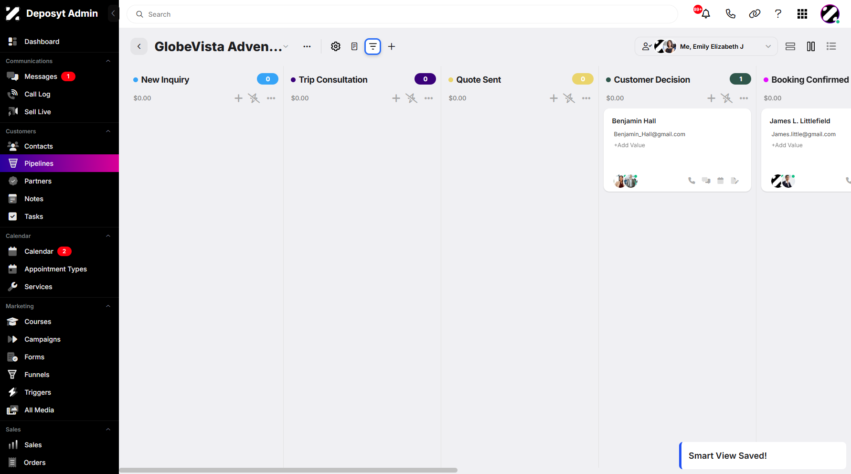This screenshot has width=851, height=474.
Task: Click the horizontal scrollbar at bottom
Action: [x=288, y=470]
